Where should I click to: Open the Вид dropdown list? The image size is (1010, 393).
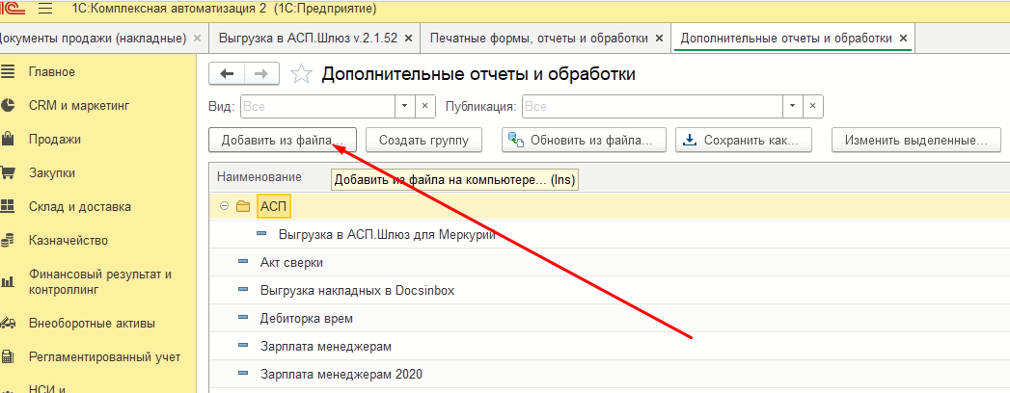point(404,106)
